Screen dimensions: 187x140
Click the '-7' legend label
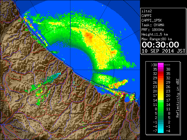pos(155,131)
